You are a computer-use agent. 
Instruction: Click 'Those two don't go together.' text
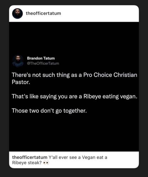coord(49,111)
